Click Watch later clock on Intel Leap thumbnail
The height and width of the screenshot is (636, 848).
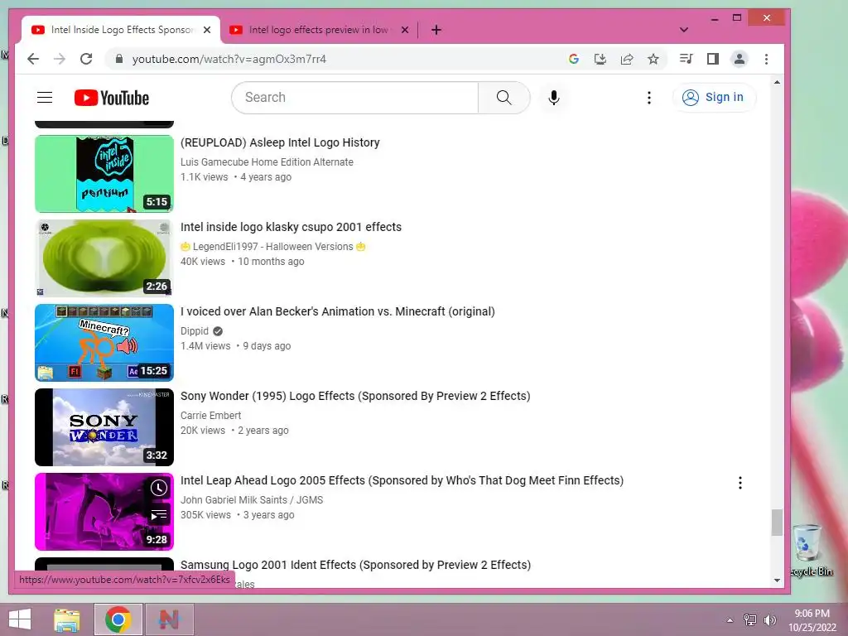[x=158, y=489]
